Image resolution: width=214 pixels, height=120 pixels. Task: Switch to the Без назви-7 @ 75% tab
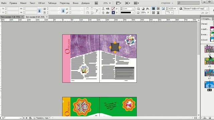pyautogui.click(x=10, y=17)
